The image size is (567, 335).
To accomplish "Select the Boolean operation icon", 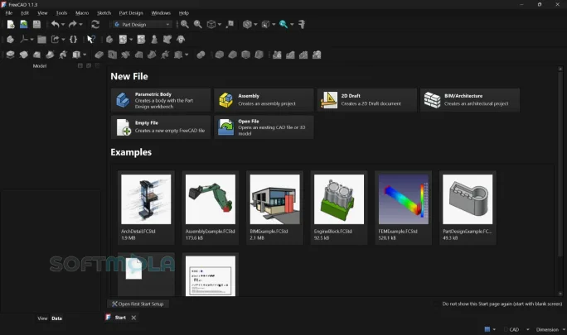I will pyautogui.click(x=201, y=55).
